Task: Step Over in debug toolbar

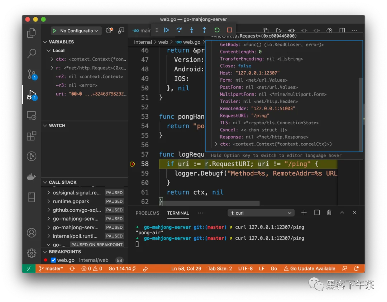Action: pos(179,30)
